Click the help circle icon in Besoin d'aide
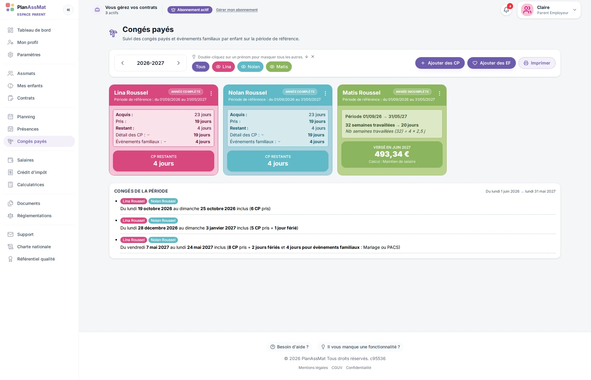 tap(273, 347)
